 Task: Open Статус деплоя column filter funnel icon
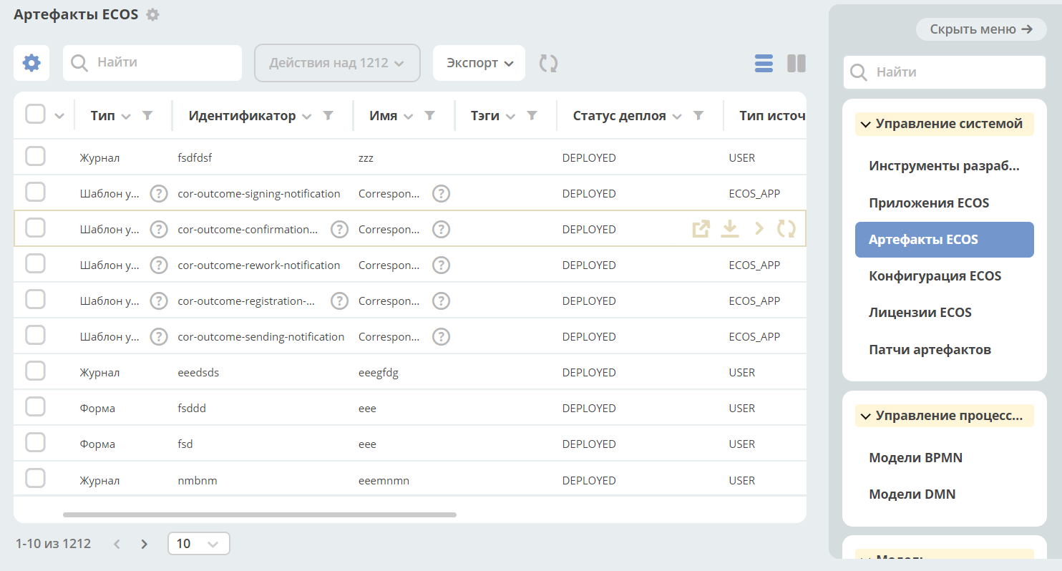[x=698, y=115]
